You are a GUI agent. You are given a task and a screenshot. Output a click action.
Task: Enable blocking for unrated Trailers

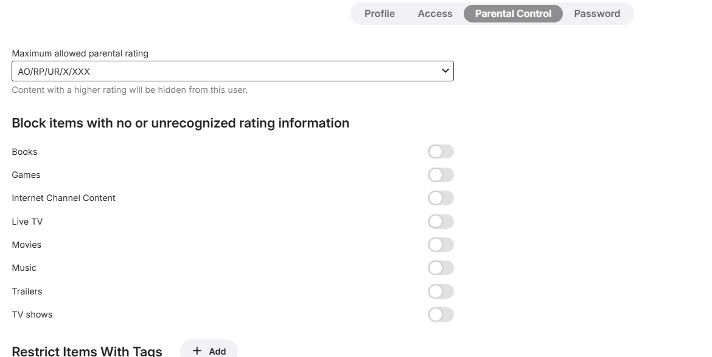pos(441,291)
